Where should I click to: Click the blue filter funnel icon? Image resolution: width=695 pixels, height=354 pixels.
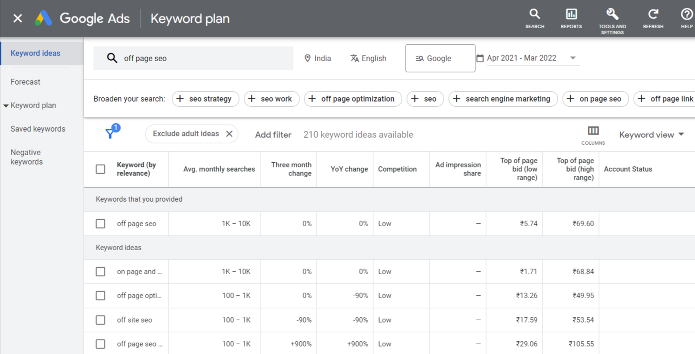[x=111, y=133]
